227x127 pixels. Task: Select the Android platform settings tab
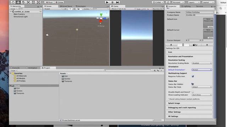tap(207, 45)
